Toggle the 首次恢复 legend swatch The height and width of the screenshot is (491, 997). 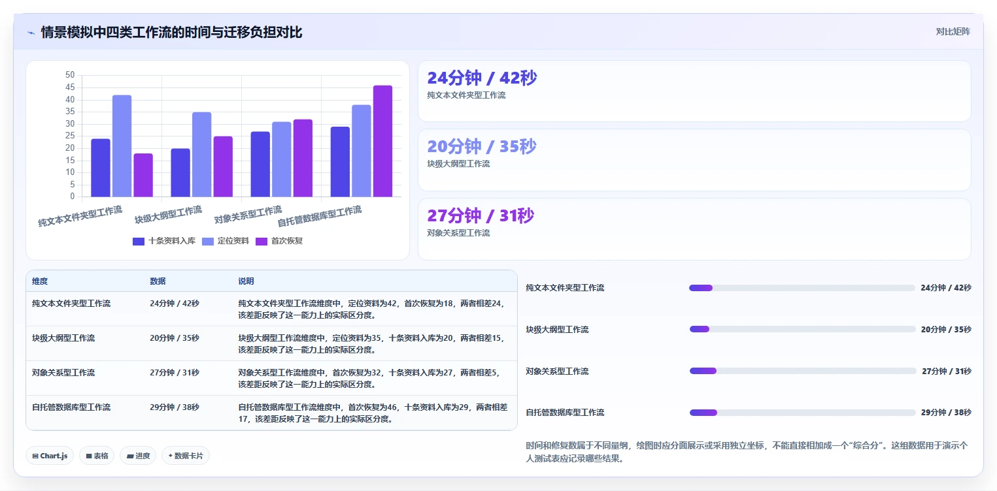(262, 241)
